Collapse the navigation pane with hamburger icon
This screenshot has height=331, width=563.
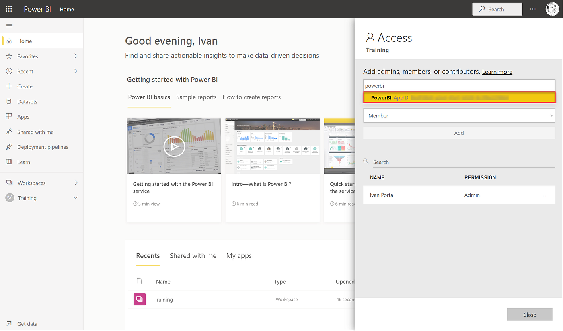[x=9, y=25]
